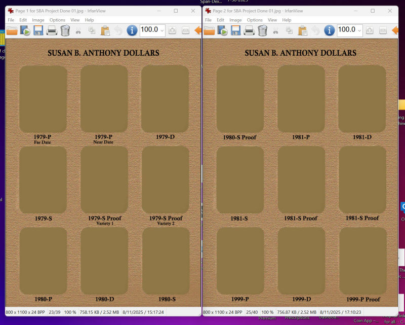Open File menu in Page 1 window
Screen dimensions: 405x325
11,20
